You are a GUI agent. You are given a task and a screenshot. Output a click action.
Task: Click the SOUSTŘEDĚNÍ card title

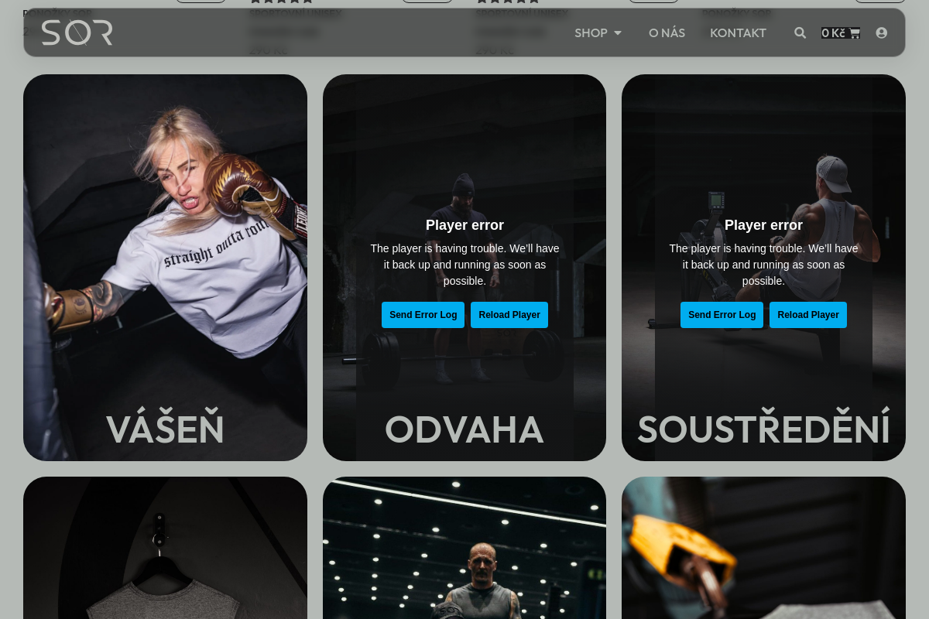(x=763, y=429)
